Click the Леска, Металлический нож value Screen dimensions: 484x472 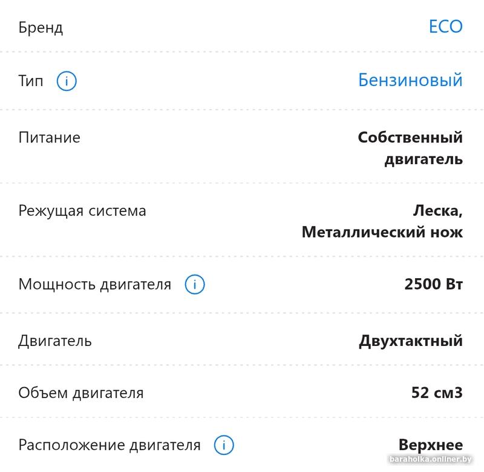click(382, 221)
